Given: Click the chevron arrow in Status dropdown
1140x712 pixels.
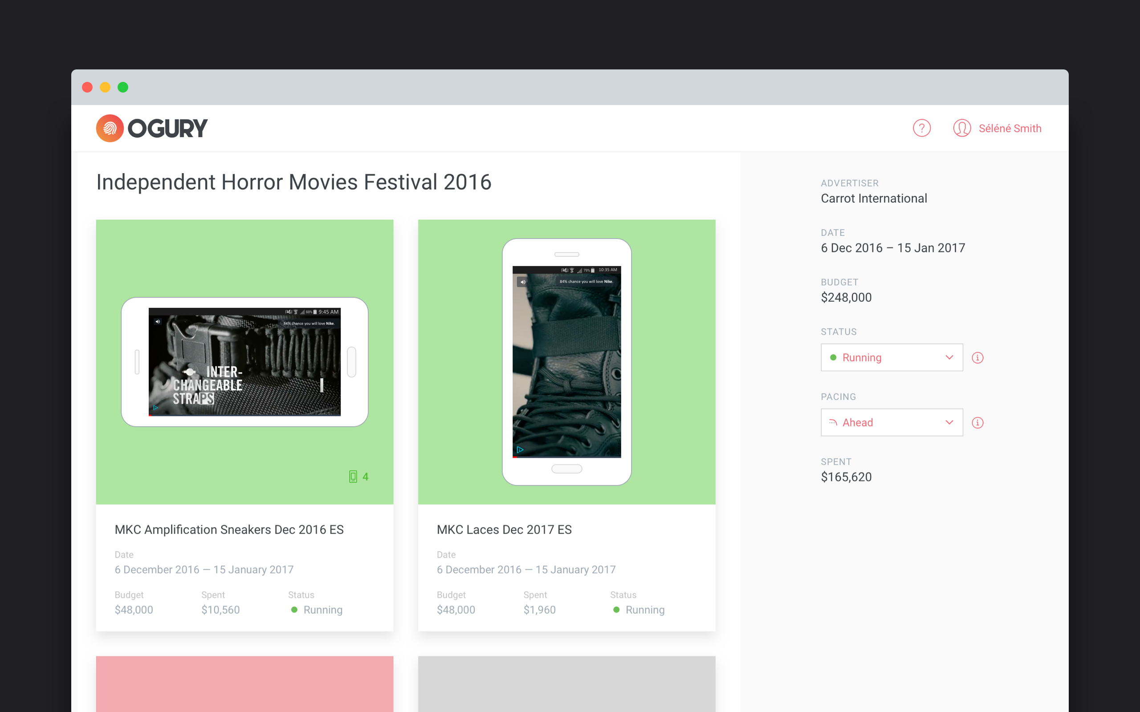Looking at the screenshot, I should 949,357.
